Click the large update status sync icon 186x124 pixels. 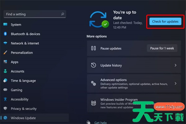point(99,20)
